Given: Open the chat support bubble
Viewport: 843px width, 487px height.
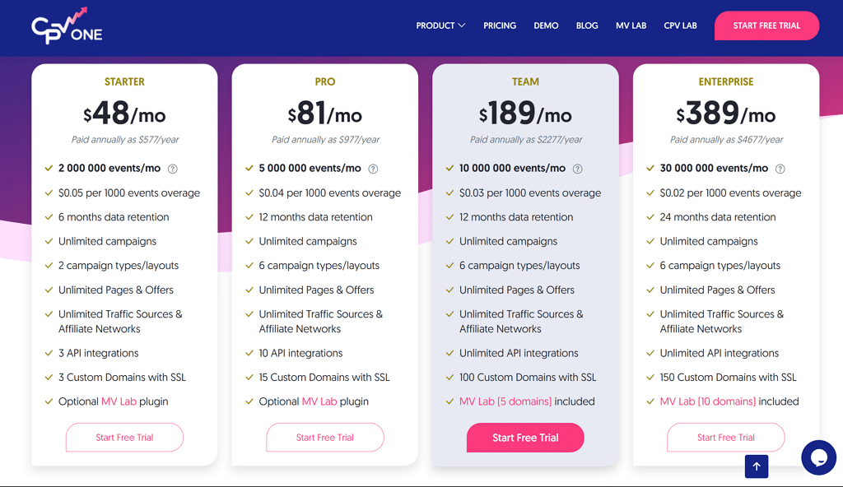Looking at the screenshot, I should 818,457.
